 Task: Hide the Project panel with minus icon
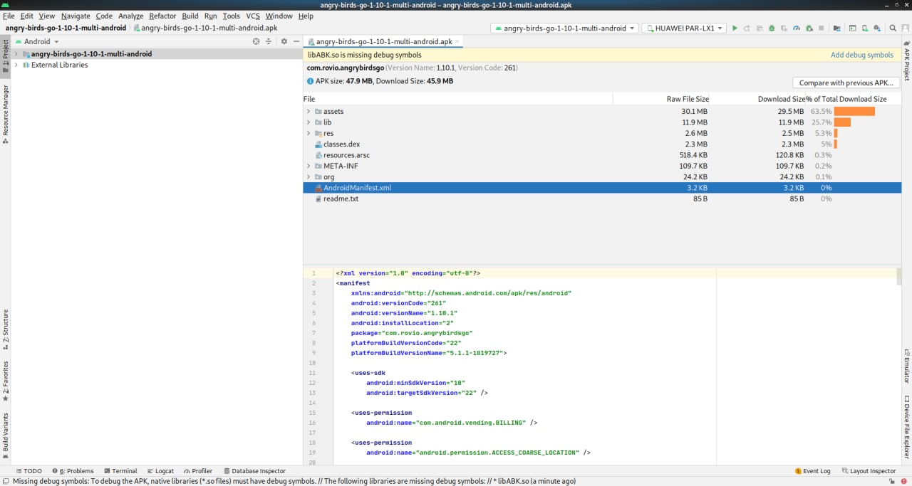296,41
